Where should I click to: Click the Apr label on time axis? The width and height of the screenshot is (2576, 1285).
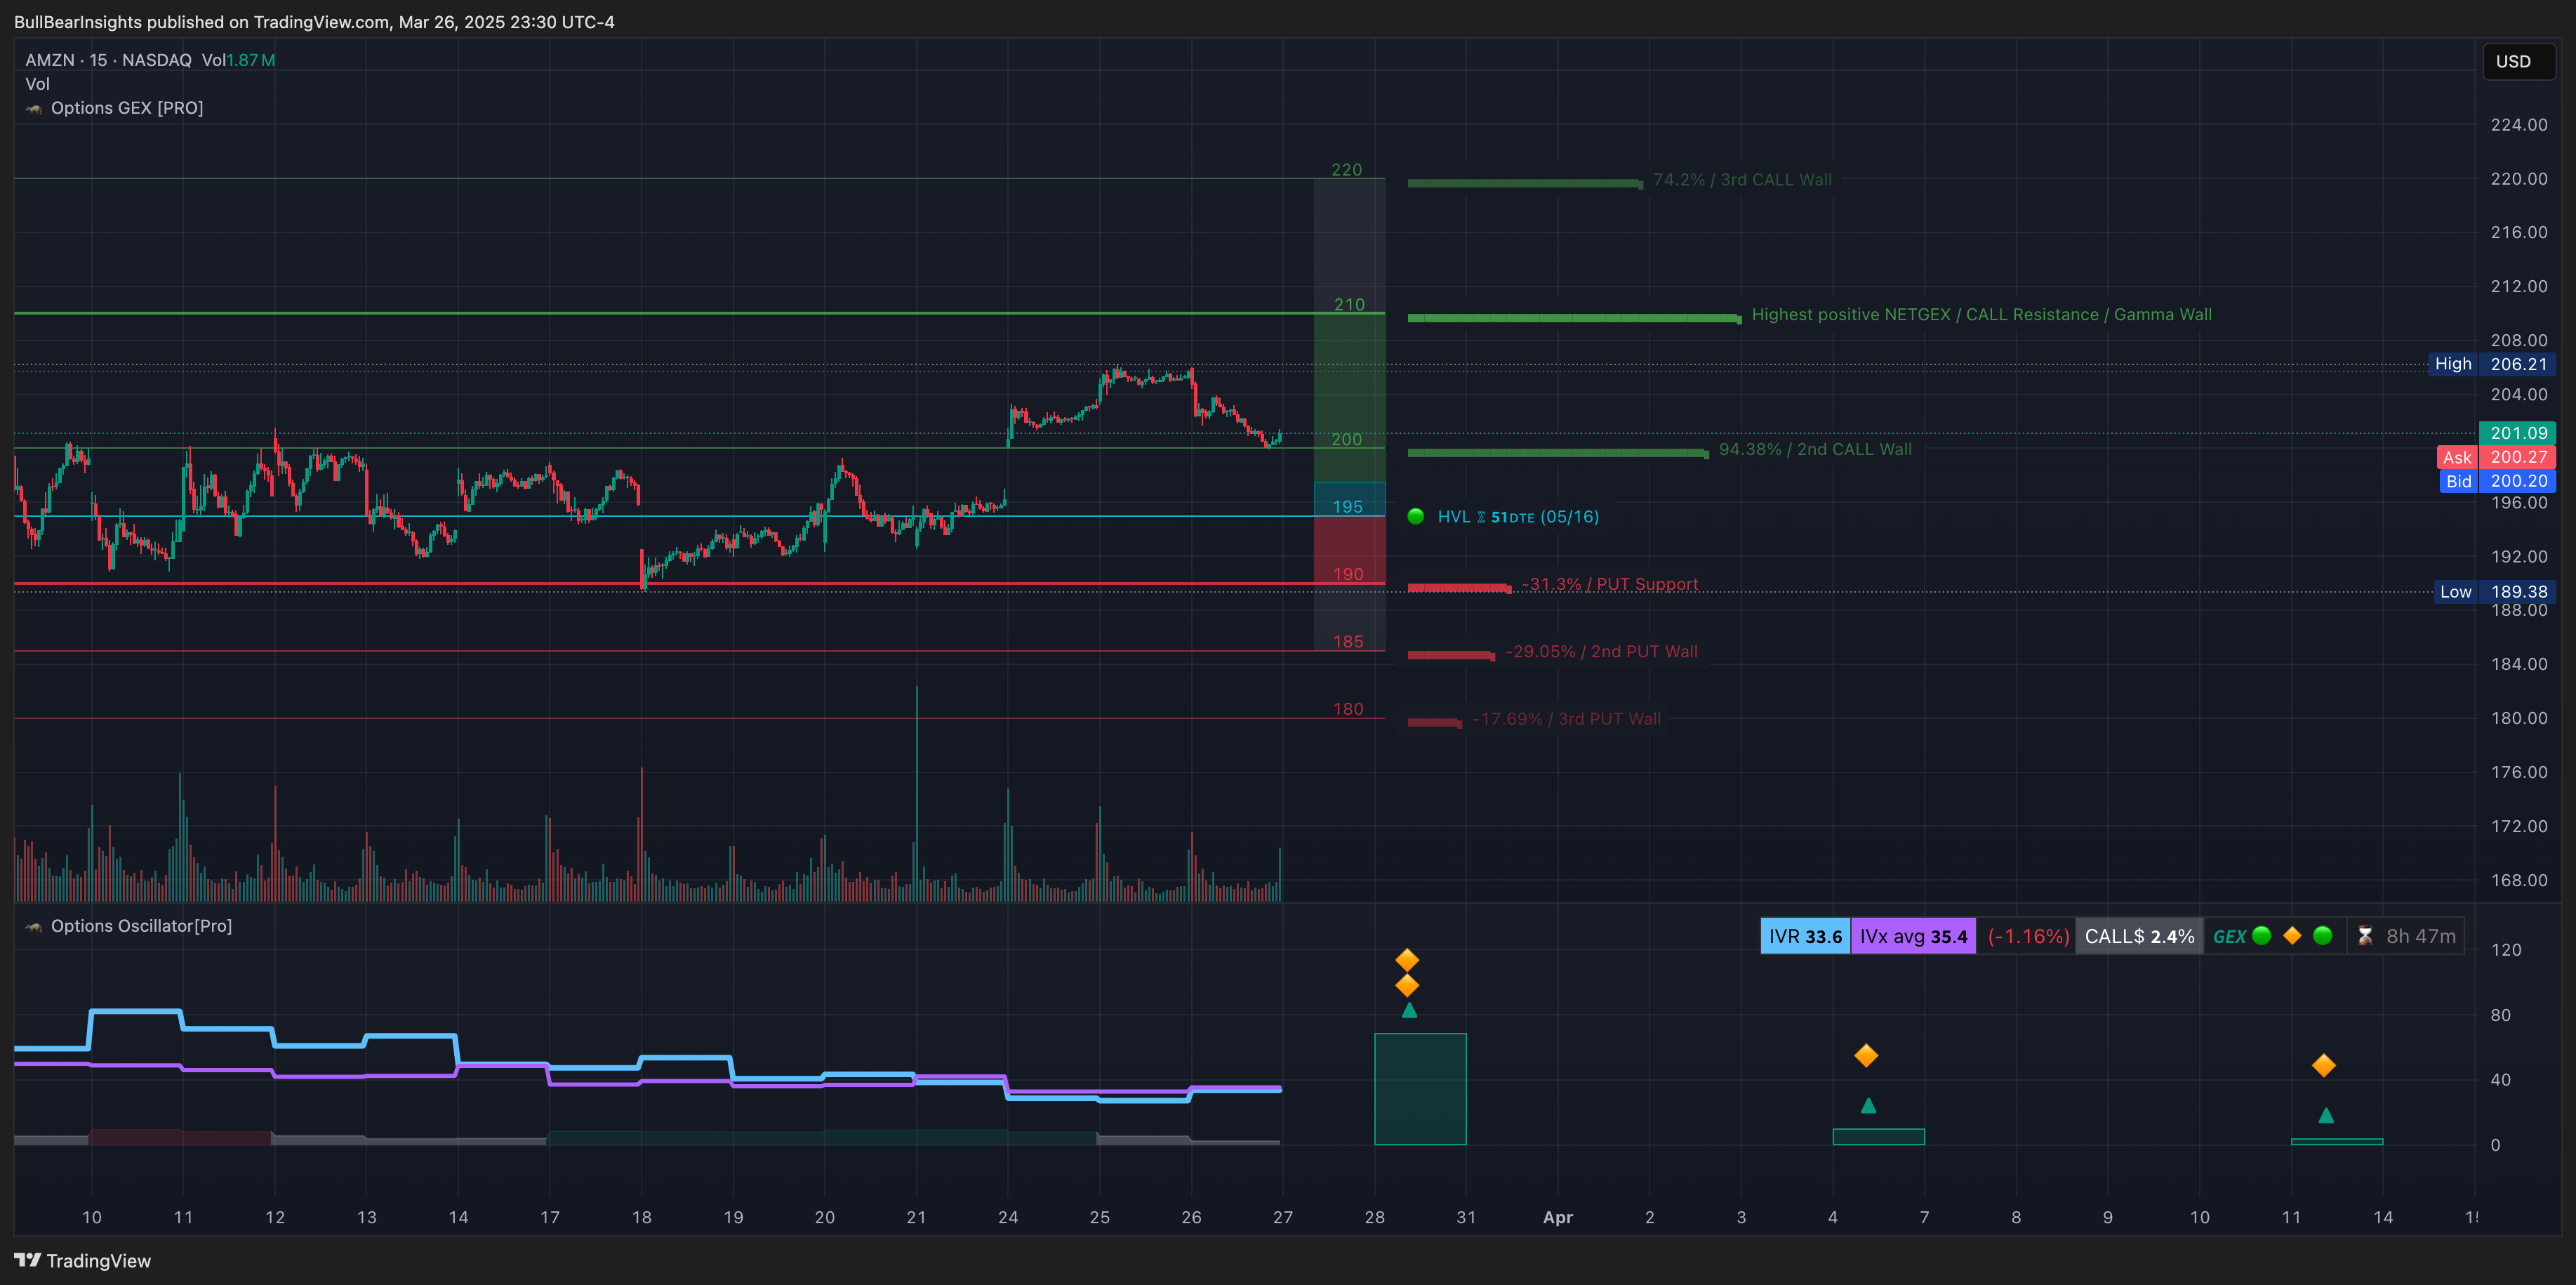(x=1557, y=1217)
